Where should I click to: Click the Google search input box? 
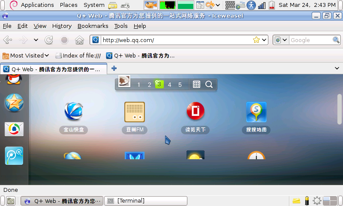(x=310, y=40)
